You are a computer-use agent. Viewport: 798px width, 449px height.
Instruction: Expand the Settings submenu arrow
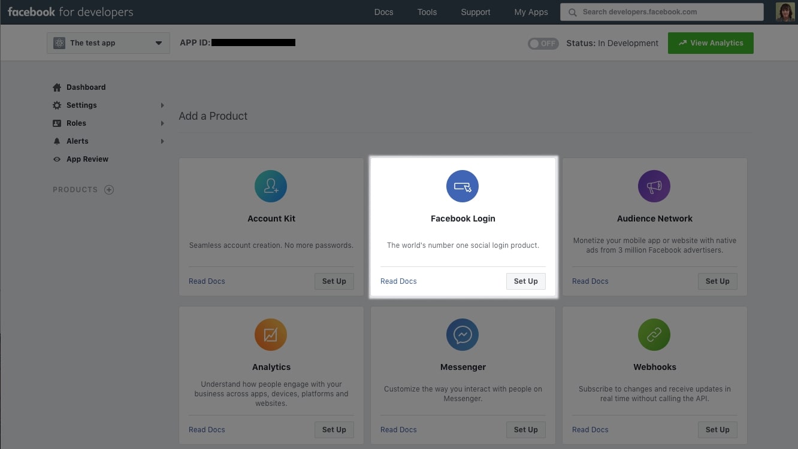[162, 105]
